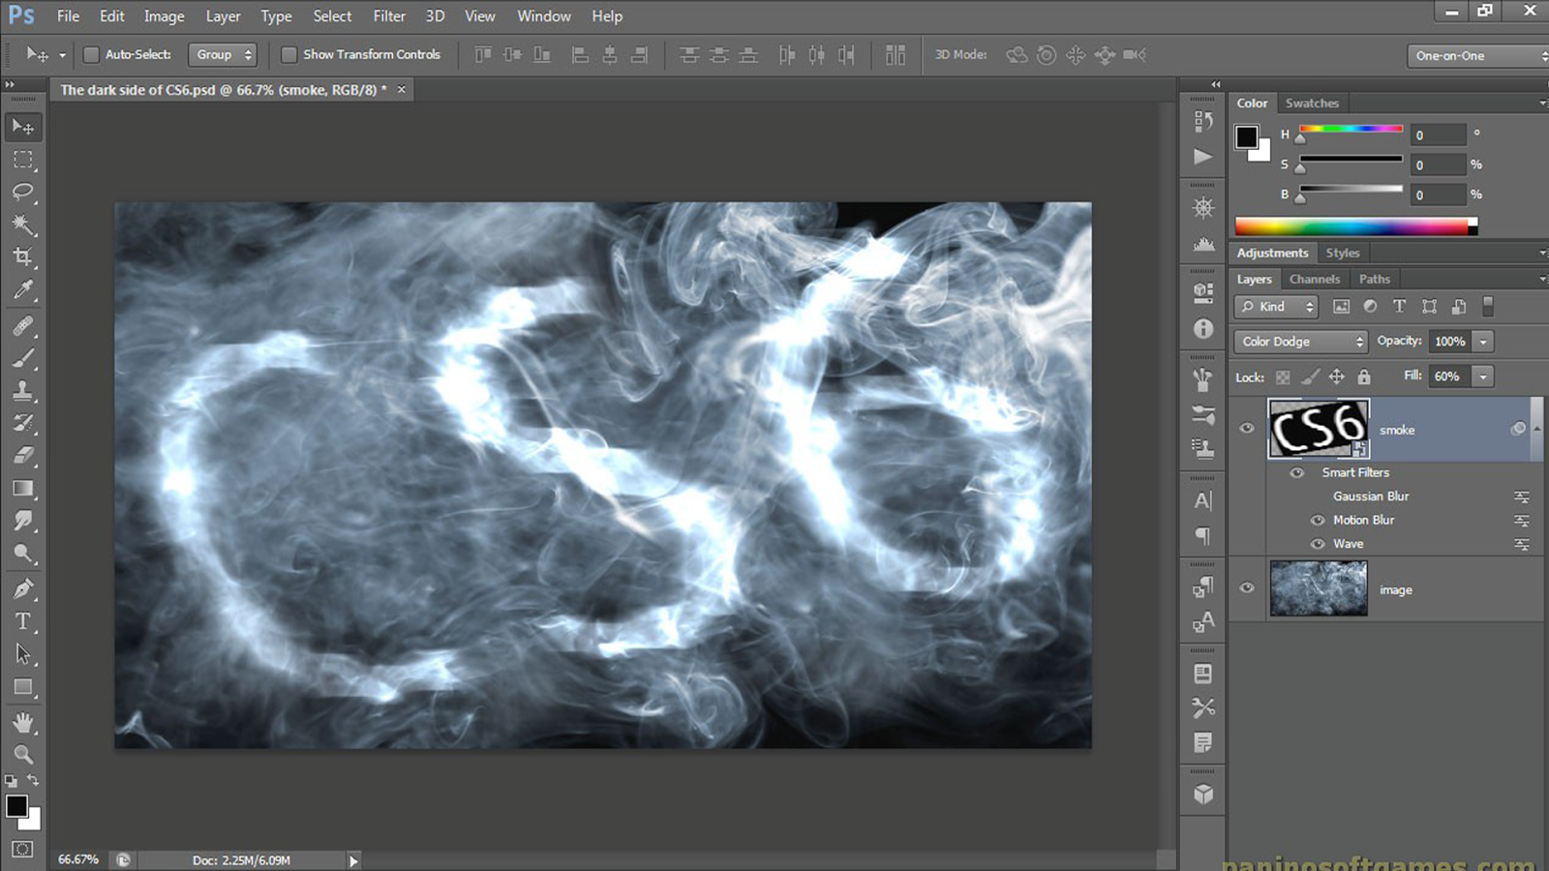Click the smoke layer thumbnail

pyautogui.click(x=1319, y=429)
